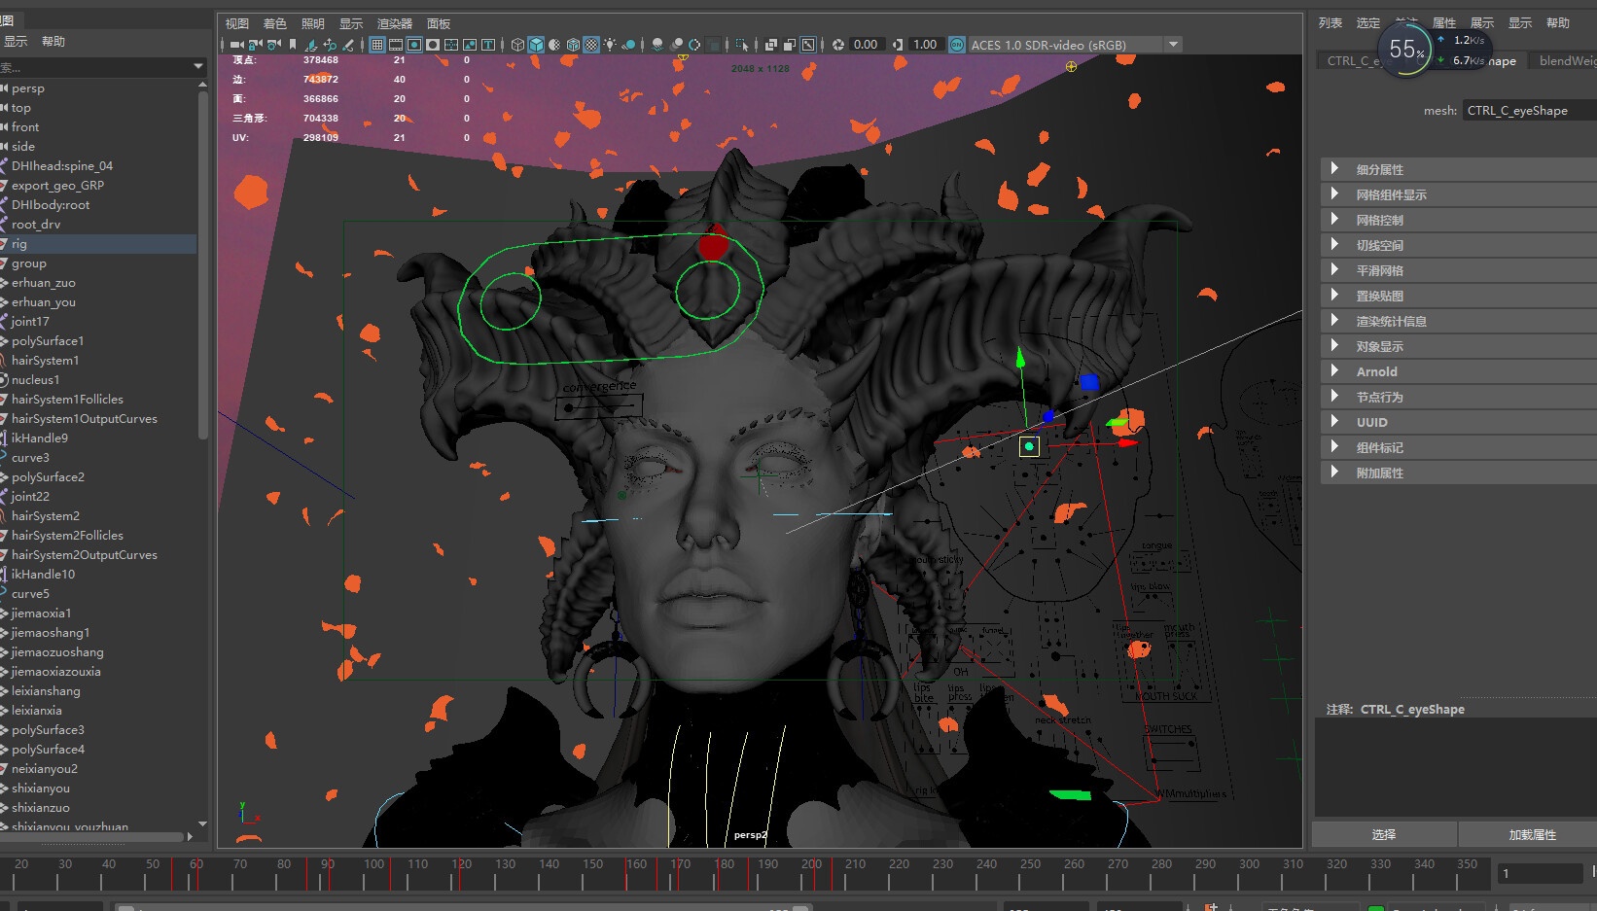Select hairSystem1Follicles in the outliner
This screenshot has height=911, width=1597.
[x=67, y=400]
